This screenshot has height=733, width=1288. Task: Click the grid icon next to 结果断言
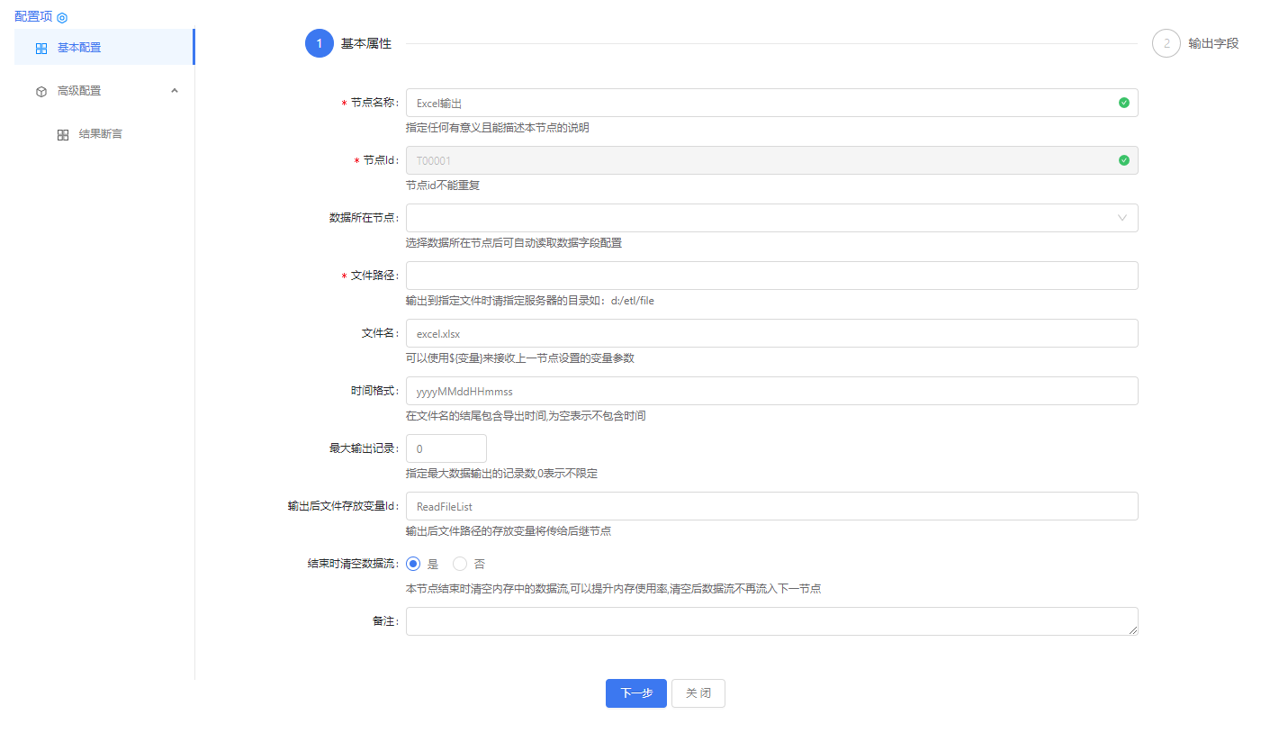pos(63,134)
